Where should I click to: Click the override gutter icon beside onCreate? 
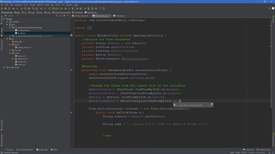[71, 70]
